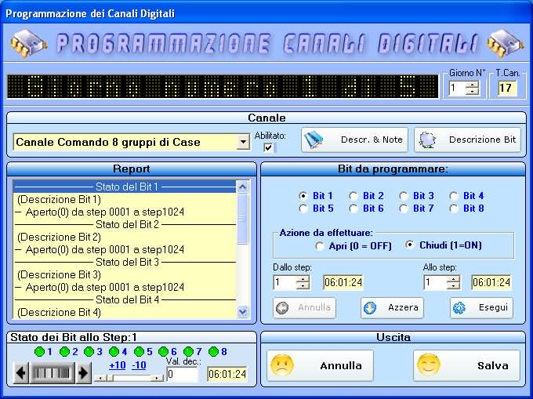Click the green LED for bit 8

click(213, 351)
